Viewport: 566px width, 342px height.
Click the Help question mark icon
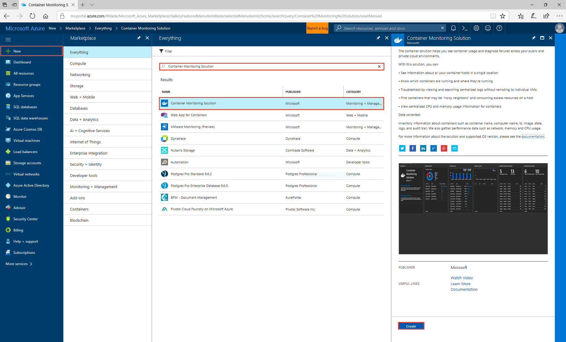pos(500,28)
